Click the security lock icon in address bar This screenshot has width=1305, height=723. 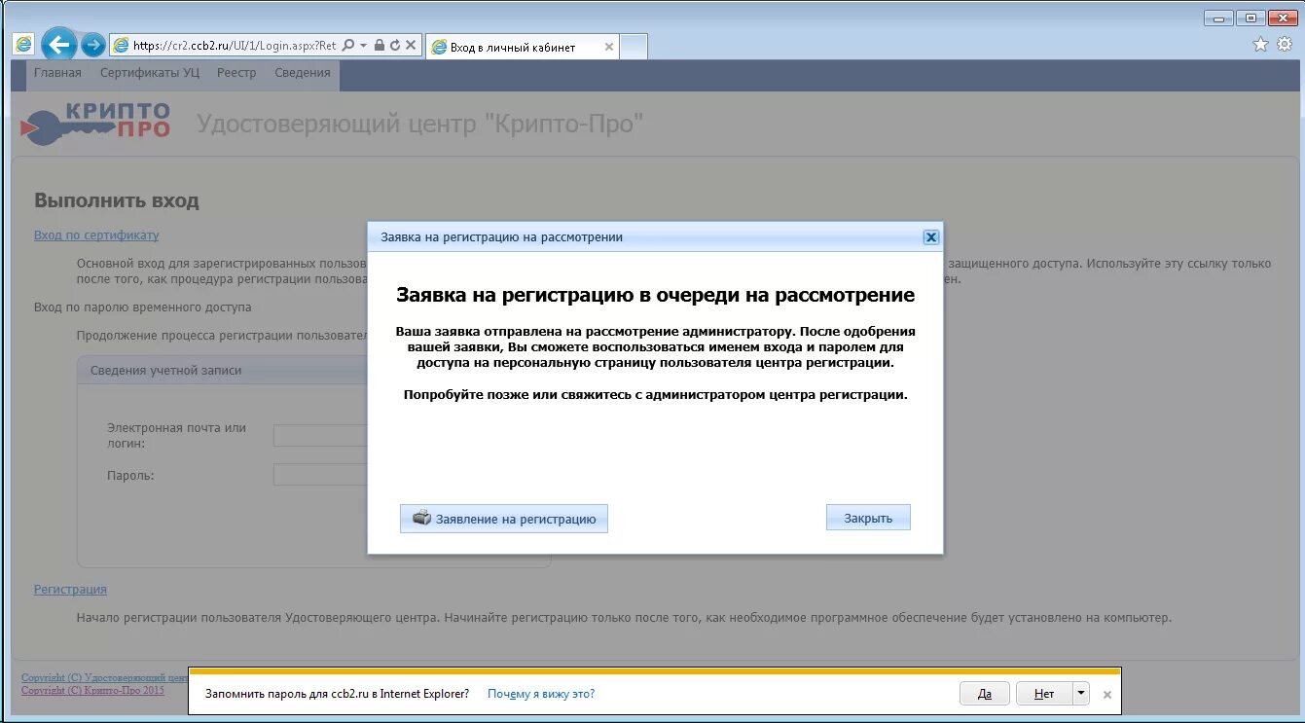380,46
